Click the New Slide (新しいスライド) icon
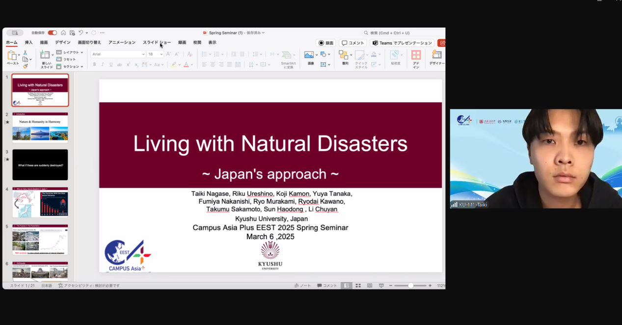 [45, 55]
